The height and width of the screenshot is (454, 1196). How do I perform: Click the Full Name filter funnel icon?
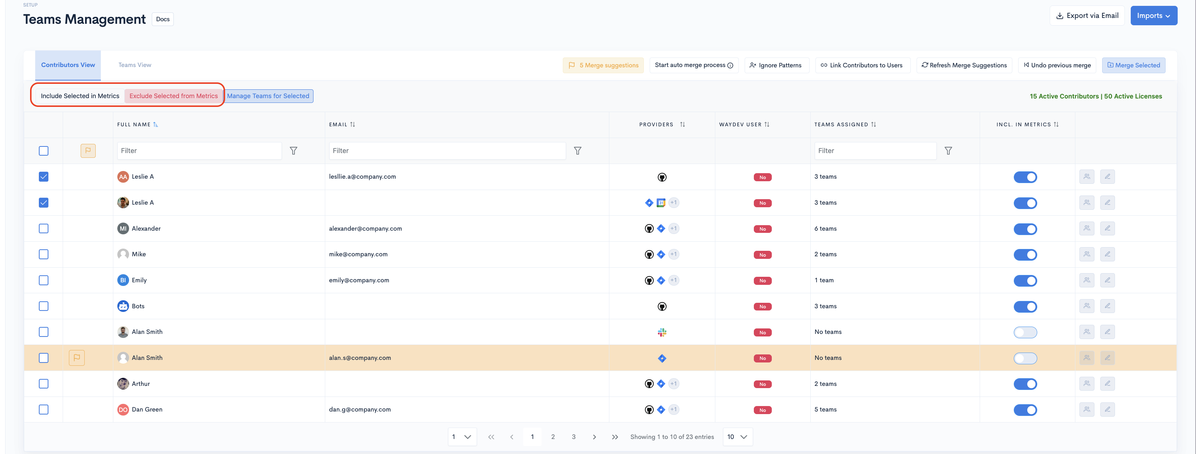[x=293, y=151]
